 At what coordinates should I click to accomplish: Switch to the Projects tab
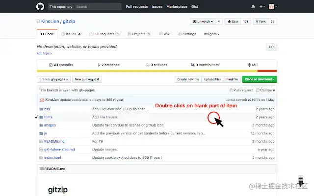click(139, 34)
